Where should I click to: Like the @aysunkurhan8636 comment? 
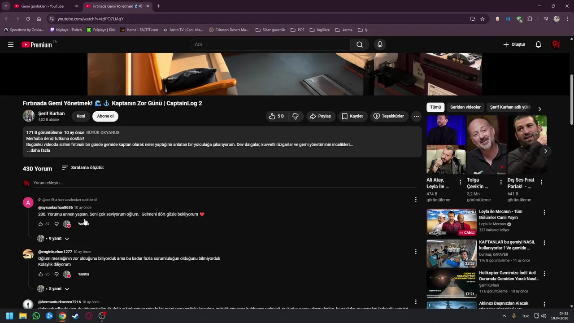(x=41, y=224)
